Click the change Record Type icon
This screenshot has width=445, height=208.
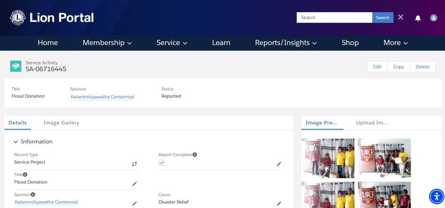point(135,164)
